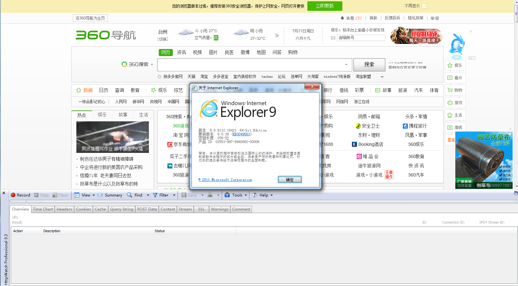
Task: Open the 购物 shopping cart sidebar item
Action: [x=455, y=90]
